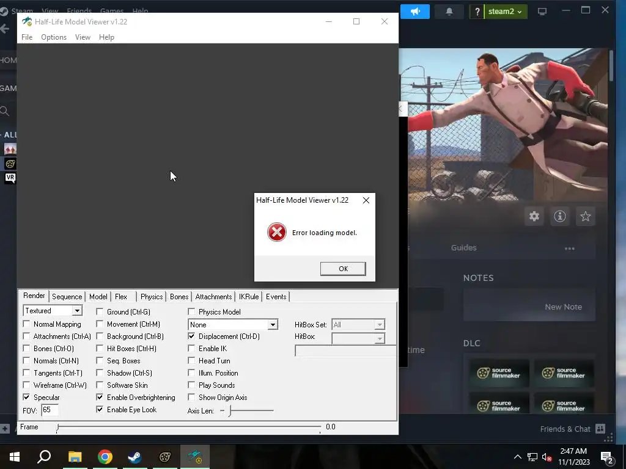Switch to Steam from the taskbar

tap(134, 457)
